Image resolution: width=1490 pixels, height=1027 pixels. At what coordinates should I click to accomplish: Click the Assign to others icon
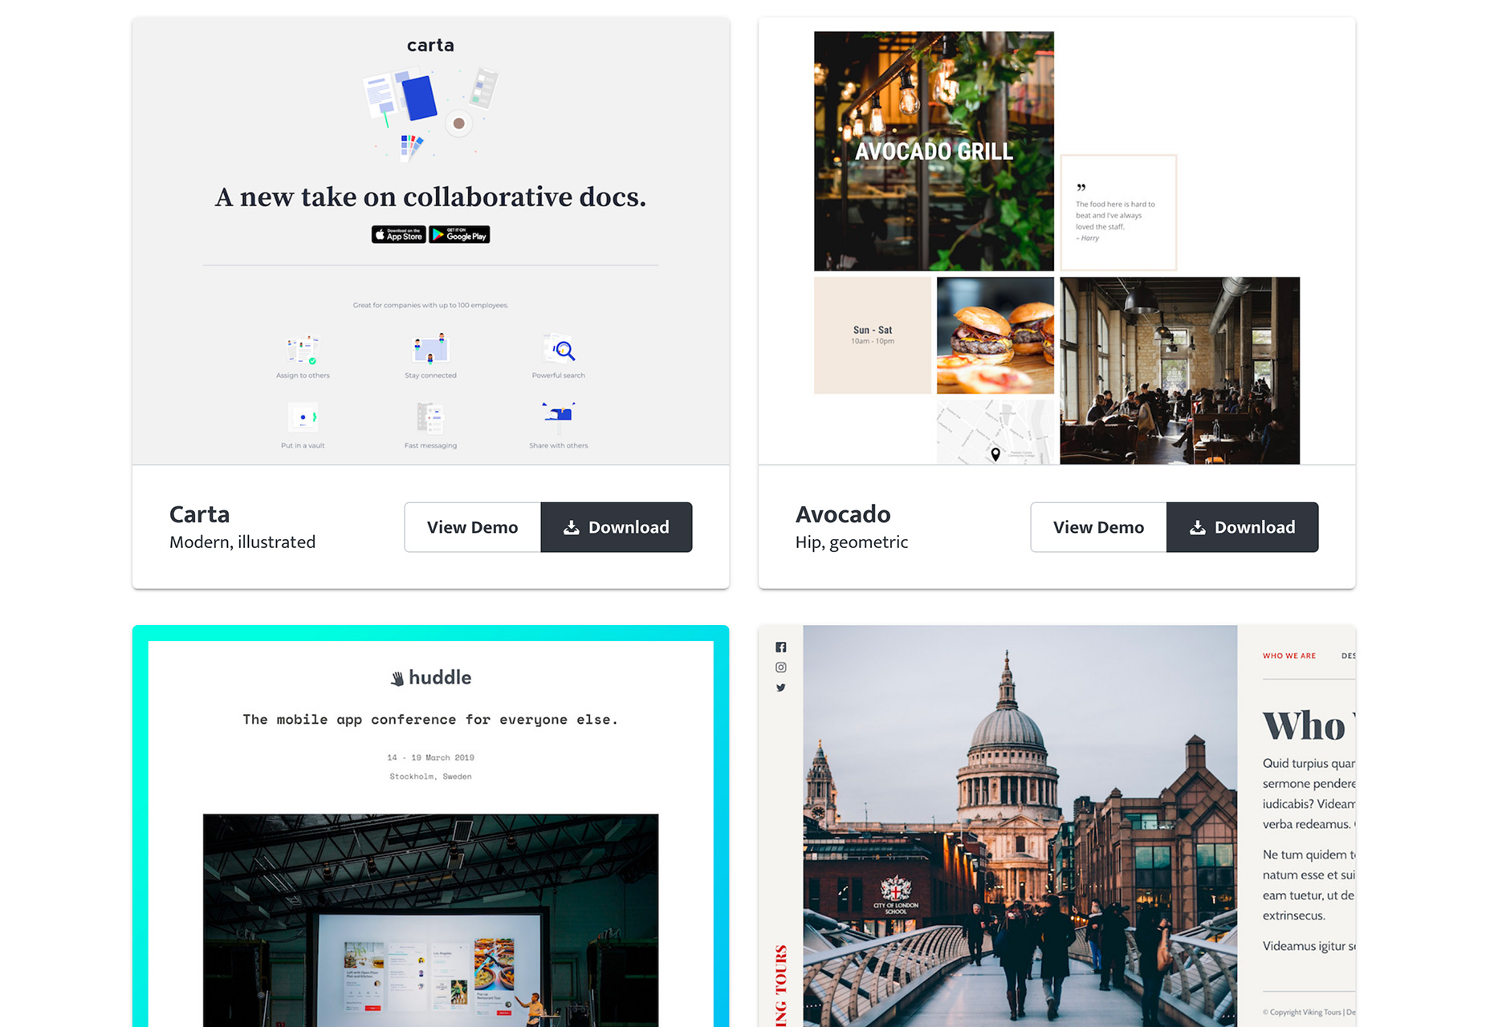[303, 350]
